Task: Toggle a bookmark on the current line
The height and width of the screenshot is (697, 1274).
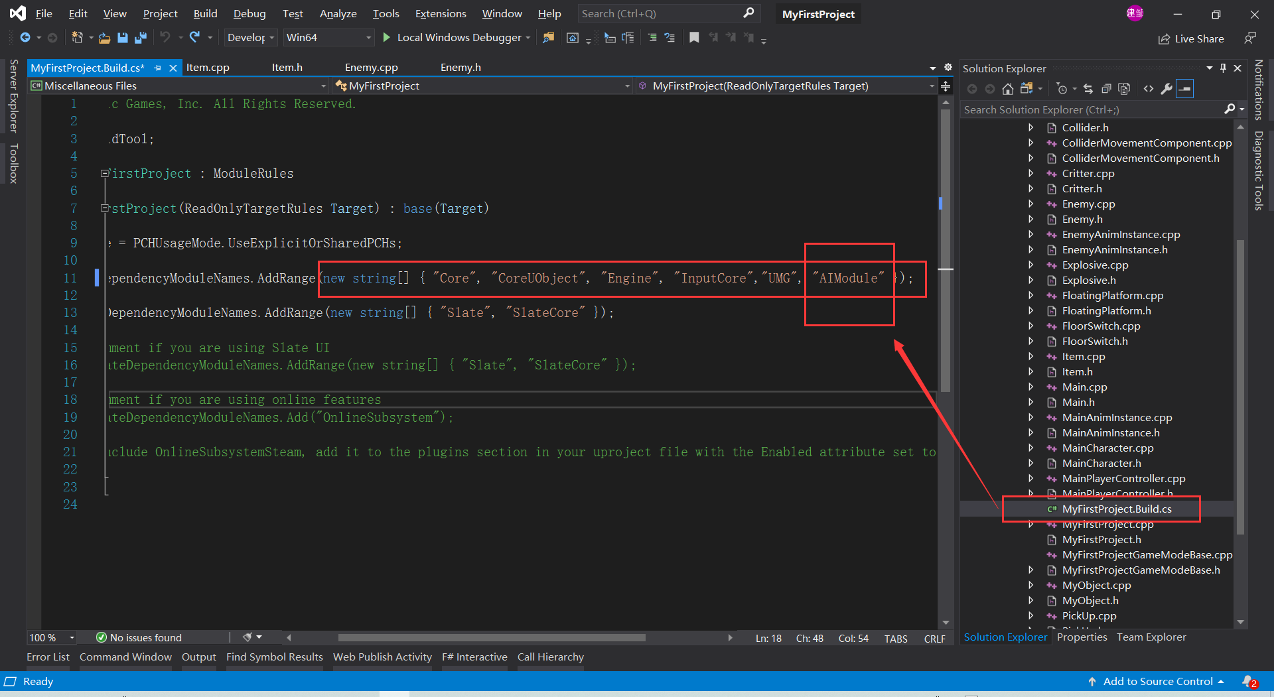Action: pos(694,38)
